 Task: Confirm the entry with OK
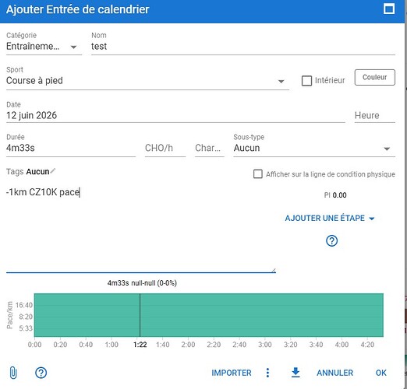pos(381,373)
